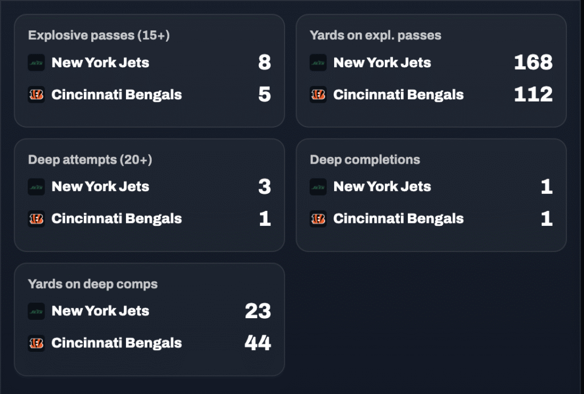Click Jets logo in Yards on expl. passes
Viewport: 584px width, 394px height.
[x=318, y=63]
